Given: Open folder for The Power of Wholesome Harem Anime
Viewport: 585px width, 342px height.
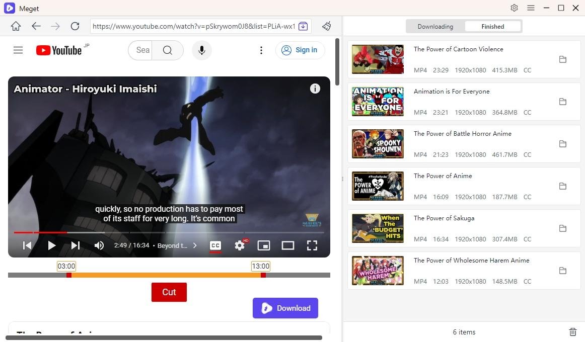Looking at the screenshot, I should tap(563, 271).
